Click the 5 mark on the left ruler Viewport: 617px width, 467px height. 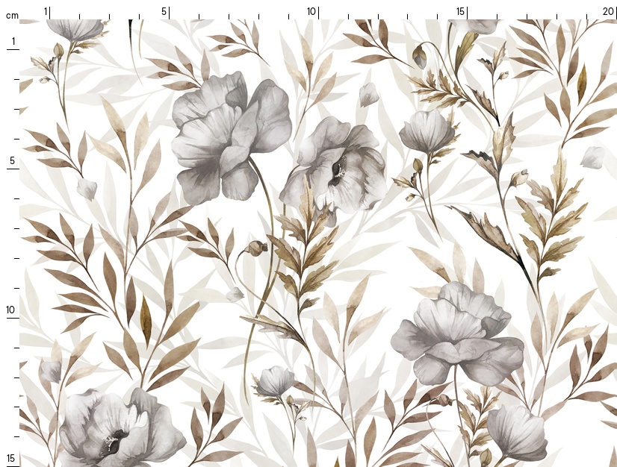[13, 160]
